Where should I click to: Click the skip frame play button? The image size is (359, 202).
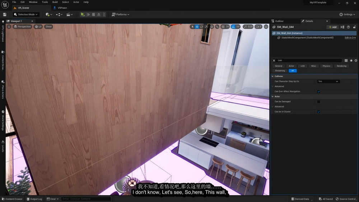pos(88,14)
